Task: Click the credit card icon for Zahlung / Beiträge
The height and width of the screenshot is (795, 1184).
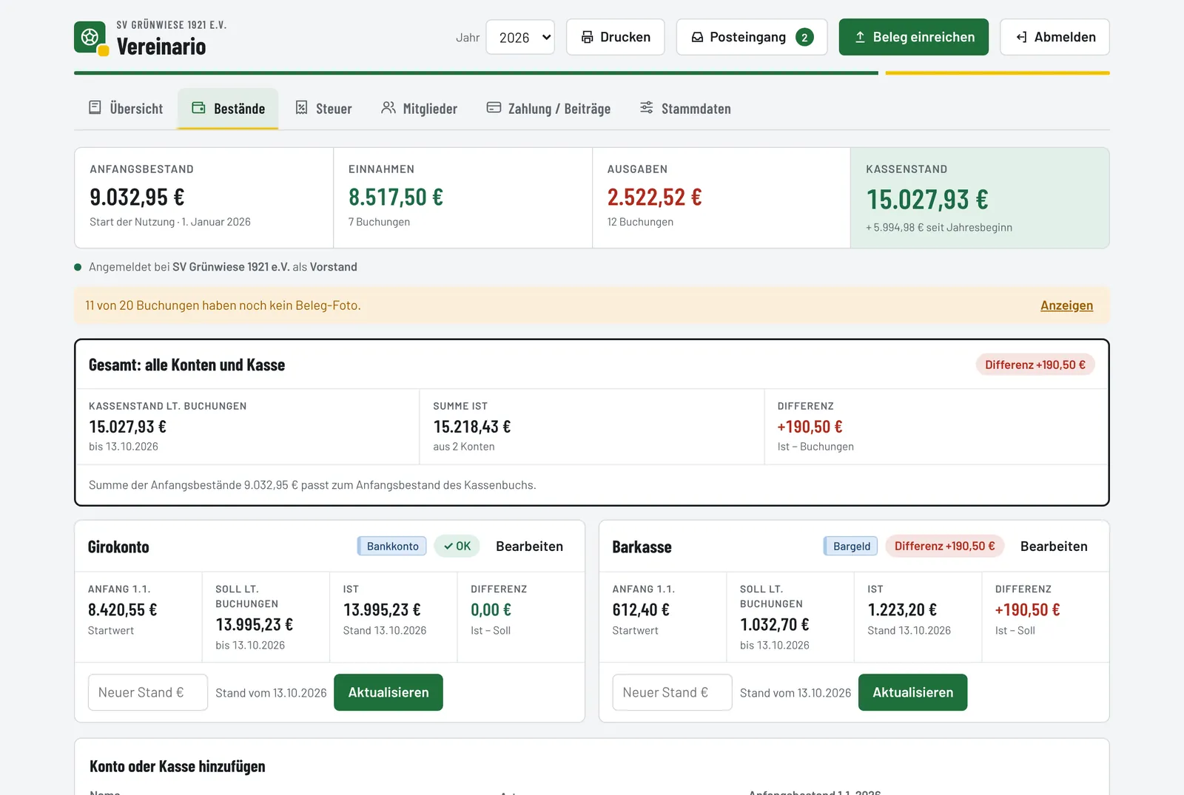Action: (494, 108)
